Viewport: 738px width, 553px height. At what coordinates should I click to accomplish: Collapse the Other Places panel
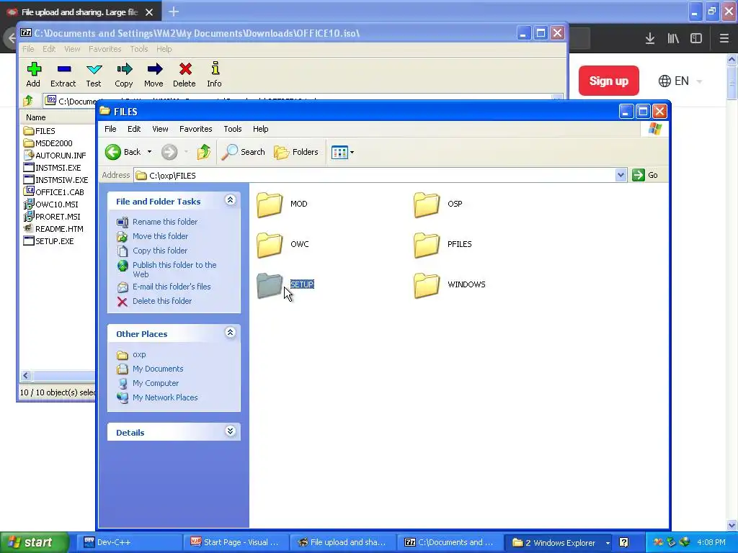pos(230,333)
